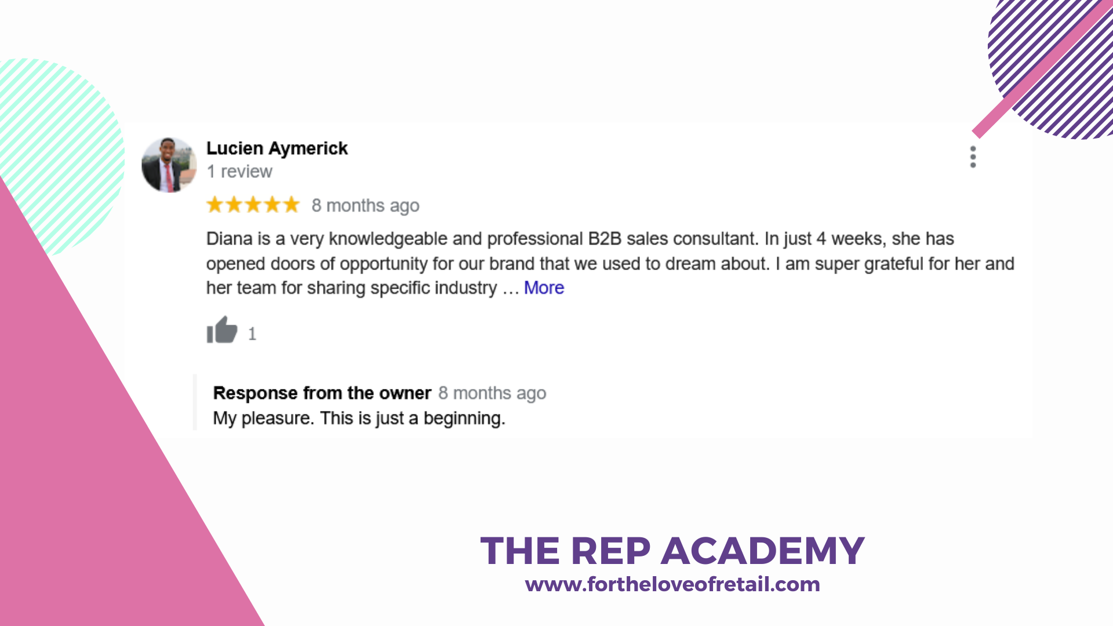
Task: Click the "My pleasure" owner reply text
Action: (x=359, y=418)
